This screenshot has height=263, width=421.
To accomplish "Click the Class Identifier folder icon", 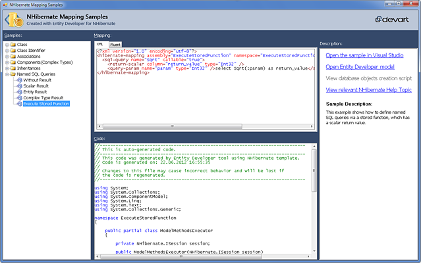I will (x=13, y=51).
